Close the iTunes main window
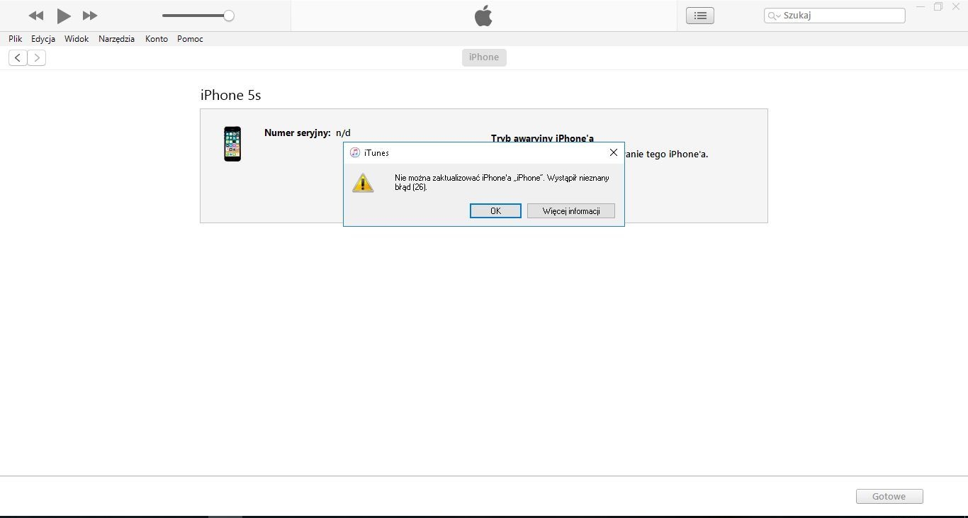Image resolution: width=968 pixels, height=518 pixels. click(x=956, y=7)
